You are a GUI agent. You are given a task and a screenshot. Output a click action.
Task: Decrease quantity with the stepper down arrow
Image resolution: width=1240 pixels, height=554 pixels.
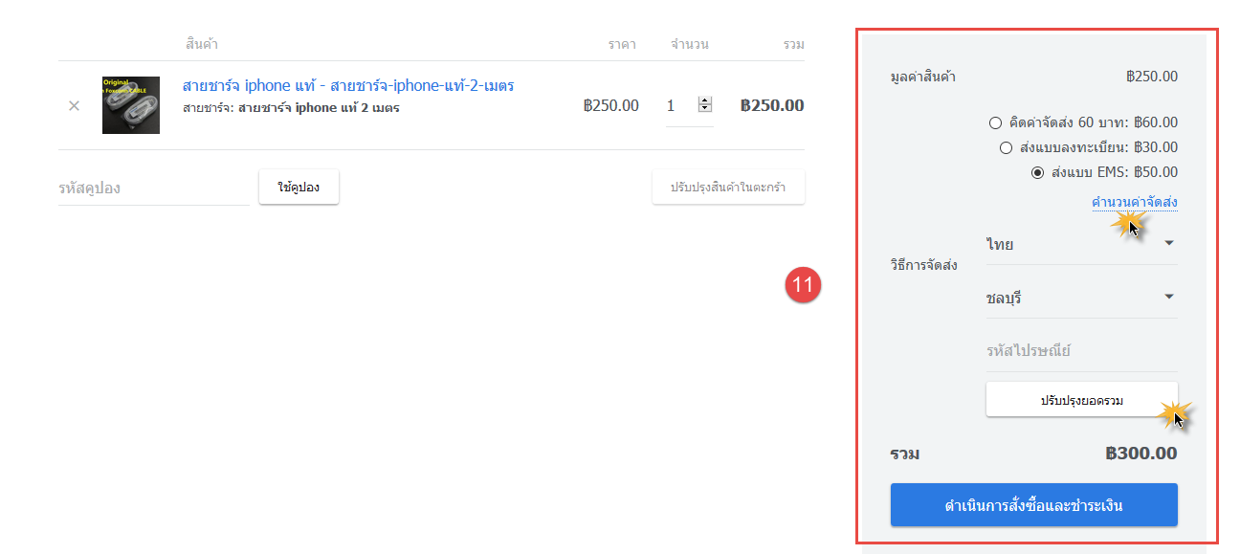pyautogui.click(x=705, y=109)
